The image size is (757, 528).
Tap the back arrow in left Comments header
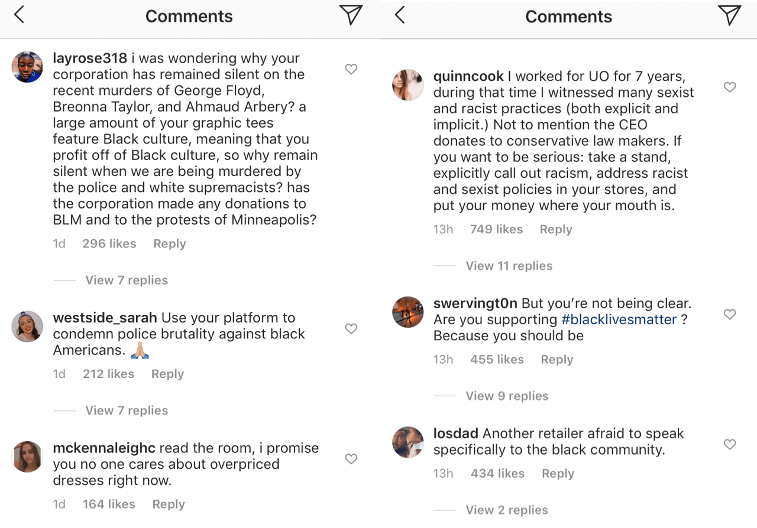(20, 15)
